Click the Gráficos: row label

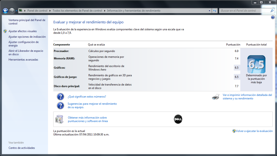click(60, 67)
